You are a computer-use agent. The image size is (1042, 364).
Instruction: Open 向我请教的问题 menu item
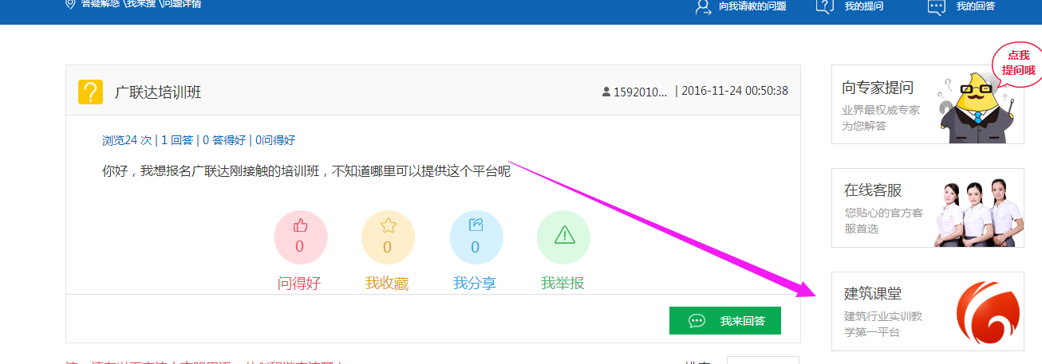tap(752, 6)
